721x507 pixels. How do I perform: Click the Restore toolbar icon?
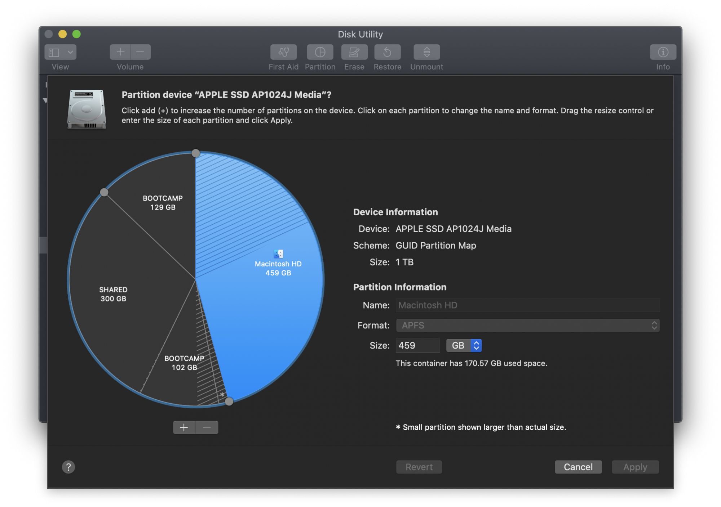tap(387, 52)
